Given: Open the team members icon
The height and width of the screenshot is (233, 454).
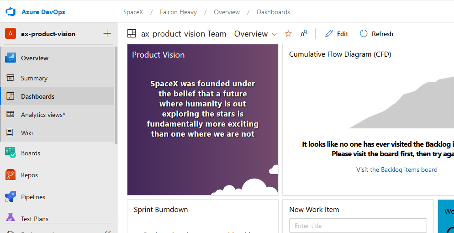Looking at the screenshot, I should (303, 33).
